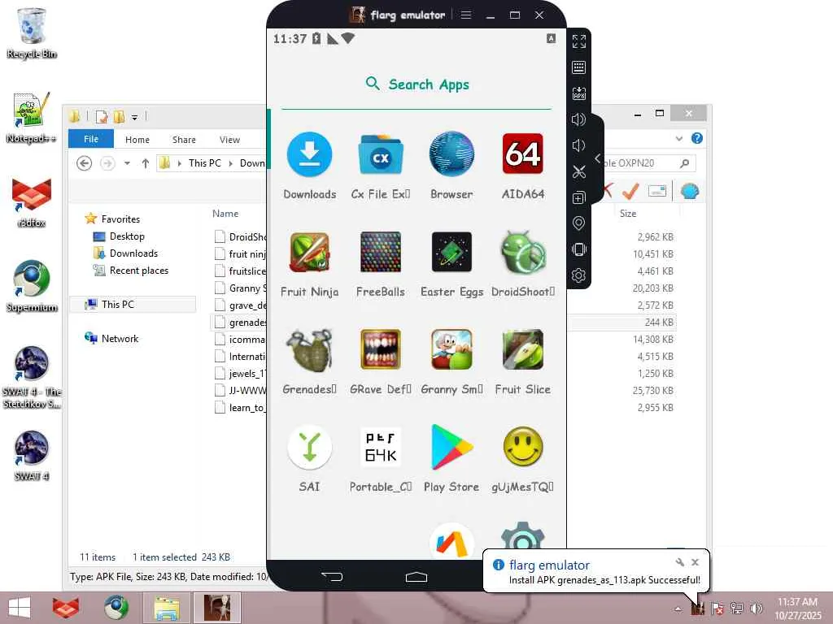Open the Fruit Slice game
833x624 pixels.
523,349
